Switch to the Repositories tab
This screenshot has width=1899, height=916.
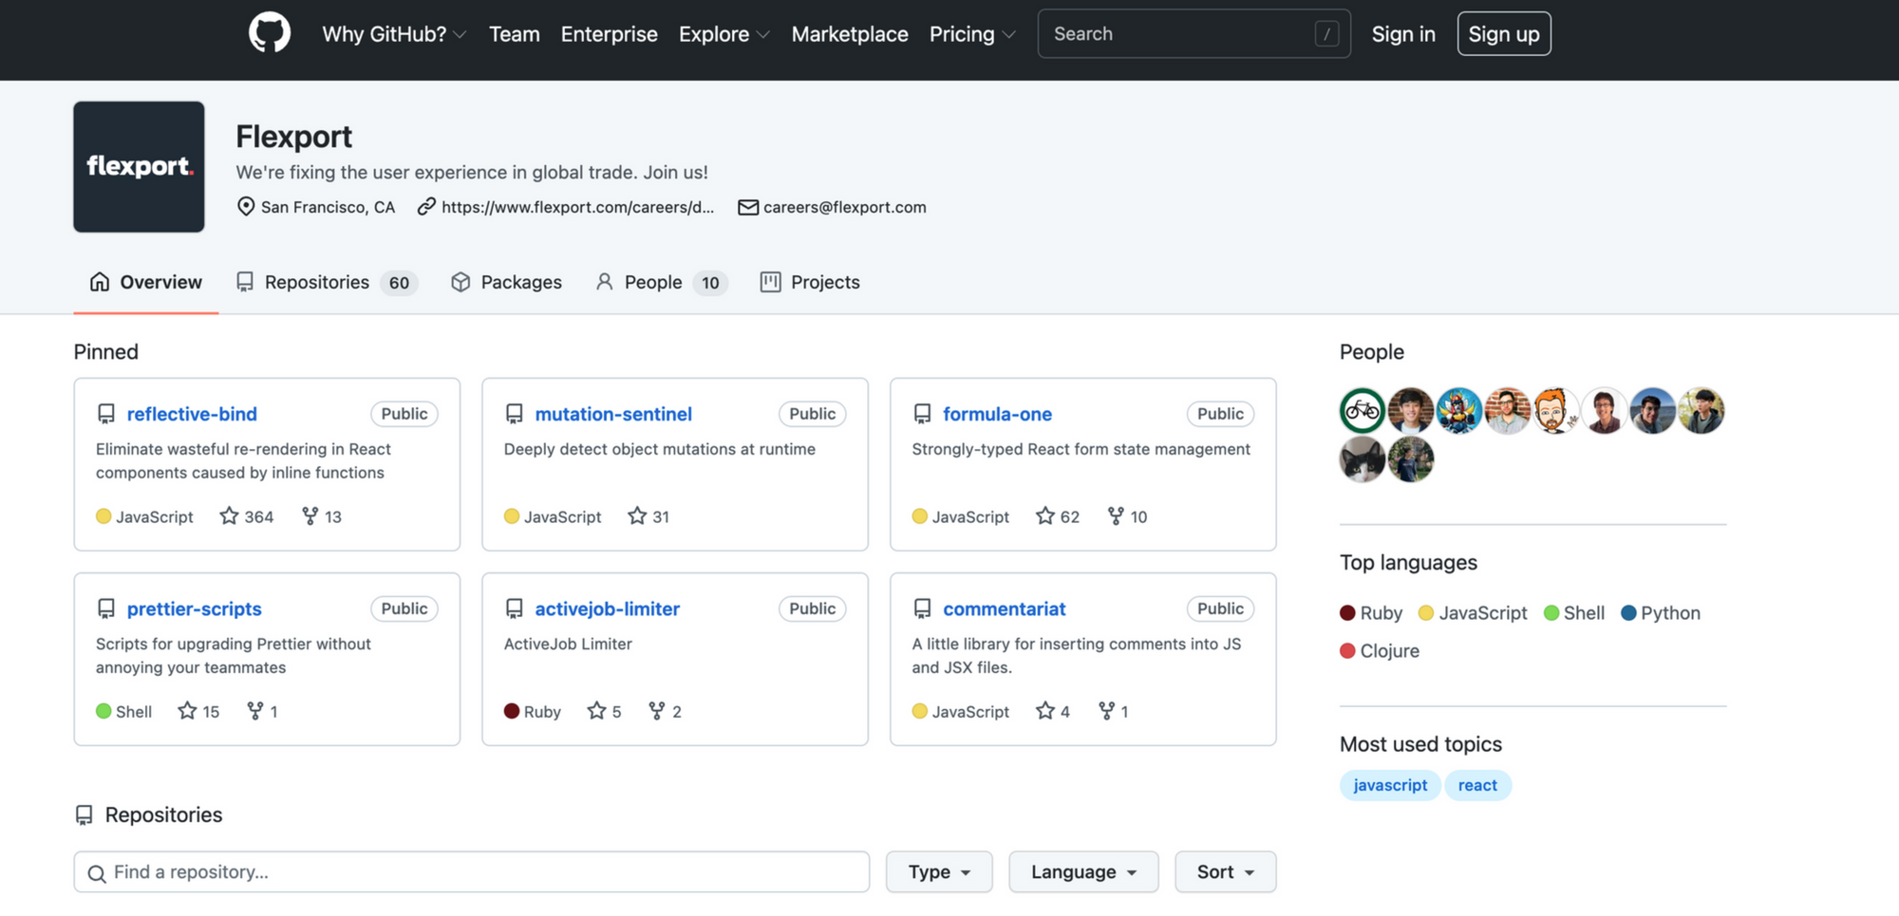point(328,282)
